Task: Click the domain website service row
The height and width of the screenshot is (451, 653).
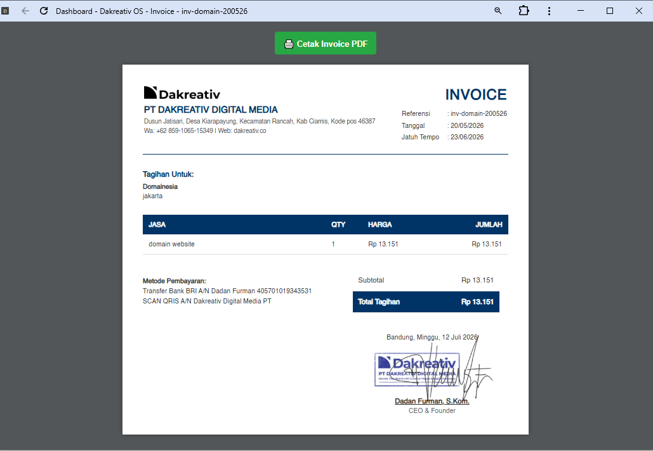Action: (326, 244)
